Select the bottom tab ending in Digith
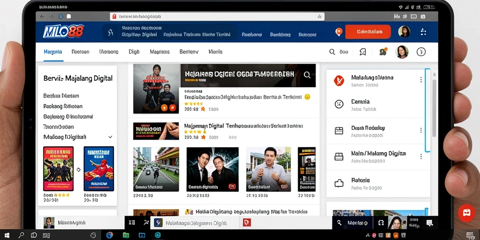 [195, 223]
